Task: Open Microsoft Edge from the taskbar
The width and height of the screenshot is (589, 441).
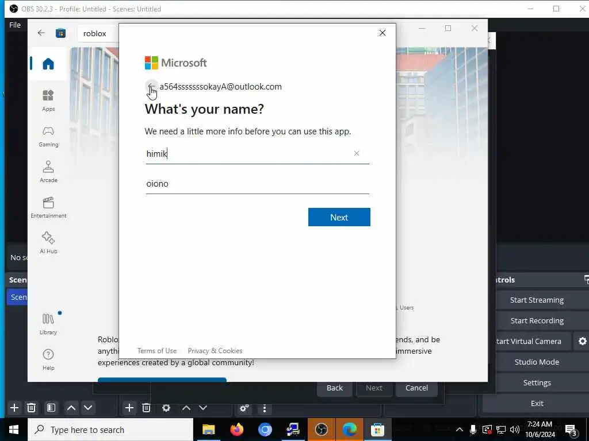Action: coord(349,430)
